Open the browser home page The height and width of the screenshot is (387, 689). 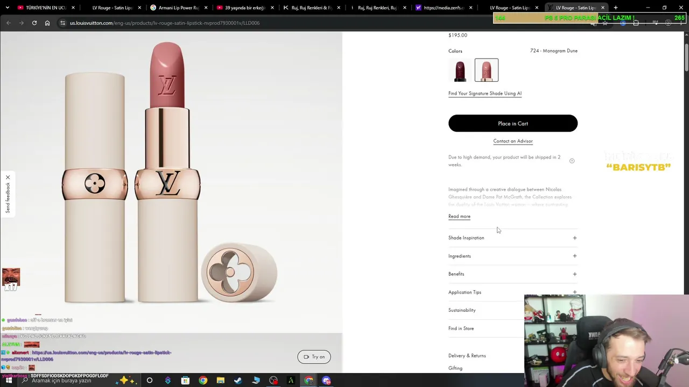(x=47, y=23)
